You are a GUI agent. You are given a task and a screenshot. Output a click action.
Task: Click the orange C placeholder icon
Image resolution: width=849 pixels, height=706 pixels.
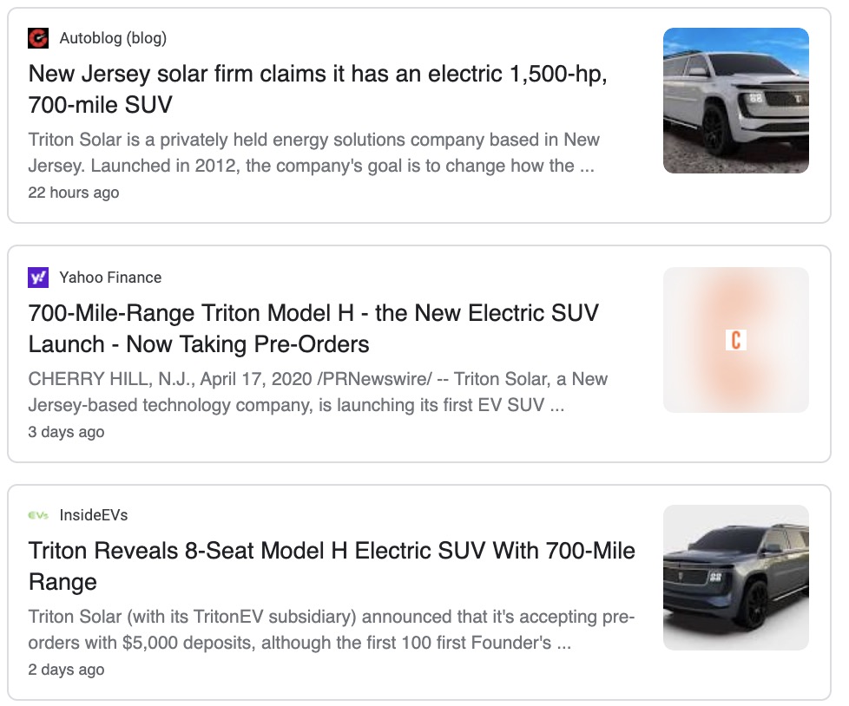[735, 340]
